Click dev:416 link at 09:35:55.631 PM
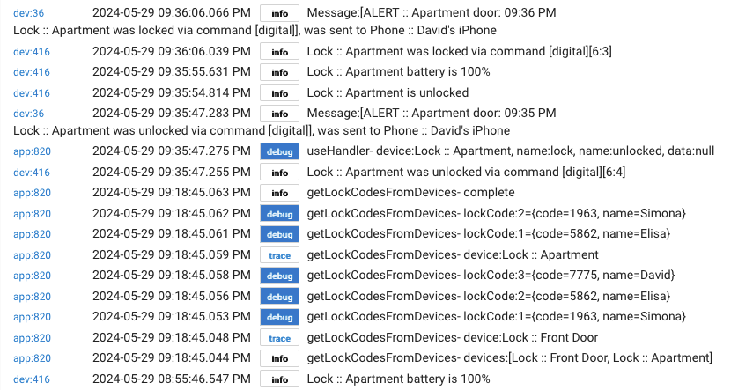This screenshot has height=390, width=753. (32, 72)
